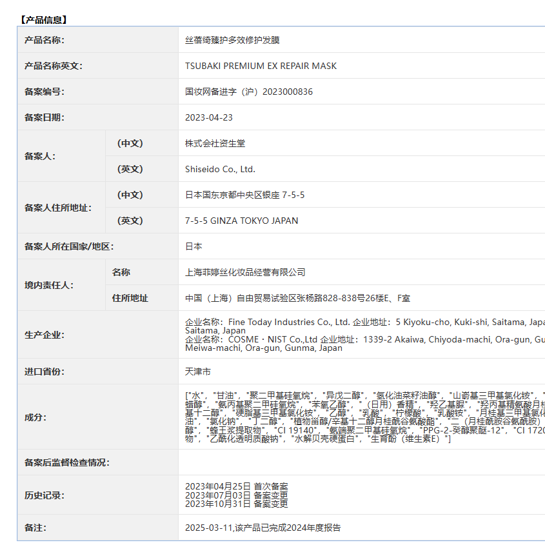Image resolution: width=545 pixels, height=545 pixels.
Task: Click the filing date 2023-04-23
Action: coord(209,117)
